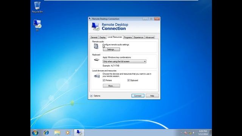Image resolution: width=242 pixels, height=136 pixels.
Task: Click 'Example: ALT+TAB' text
Action: (x=111, y=66)
